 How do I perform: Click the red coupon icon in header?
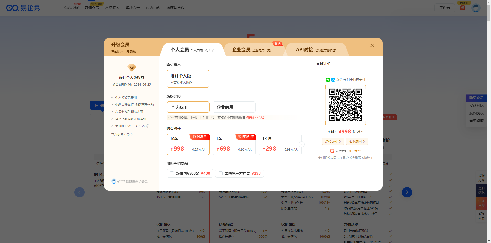pyautogui.click(x=463, y=8)
